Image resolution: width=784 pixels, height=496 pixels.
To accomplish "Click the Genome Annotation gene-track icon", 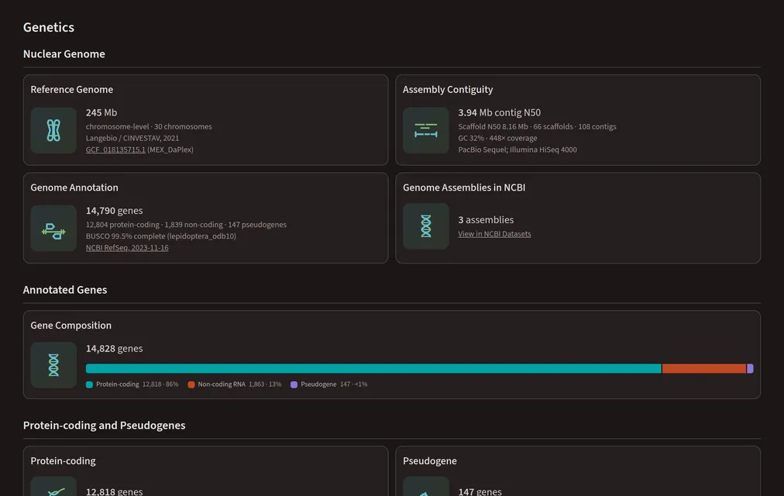I will coord(53,229).
